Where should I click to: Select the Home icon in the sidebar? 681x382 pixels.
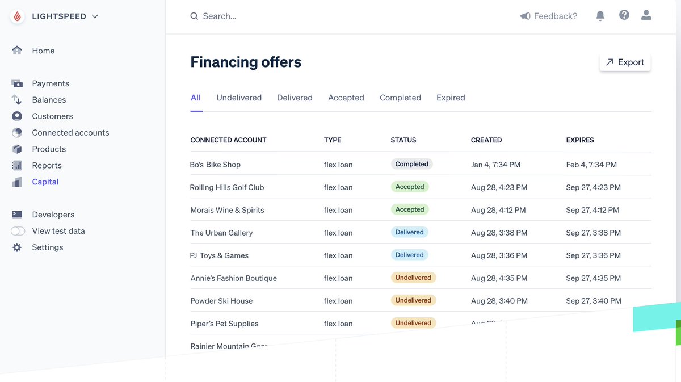coord(17,51)
